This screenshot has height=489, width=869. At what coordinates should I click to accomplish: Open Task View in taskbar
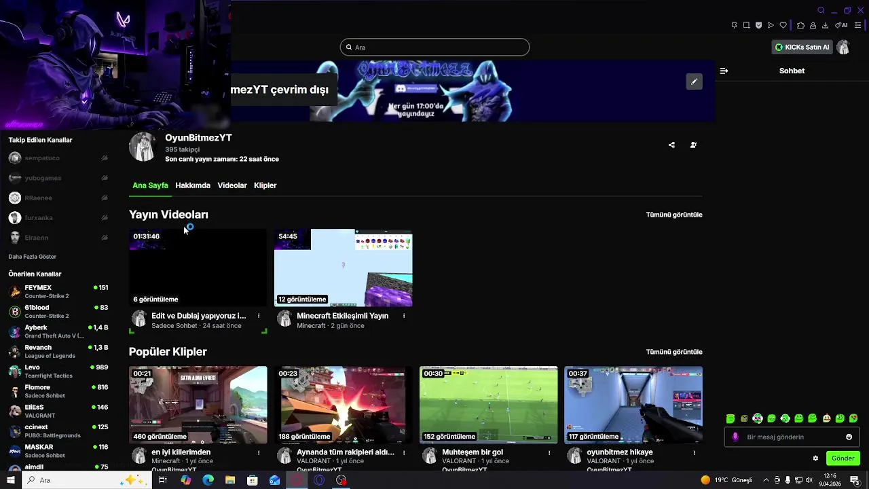coord(163,480)
